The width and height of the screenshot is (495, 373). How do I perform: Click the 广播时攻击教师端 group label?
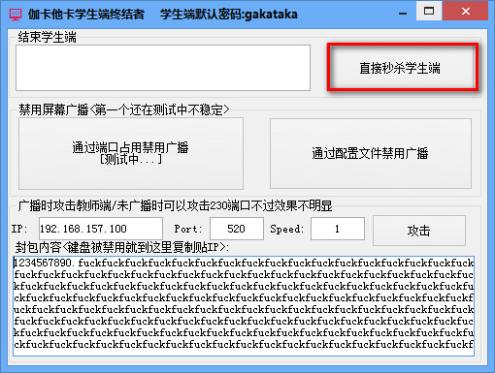click(175, 205)
